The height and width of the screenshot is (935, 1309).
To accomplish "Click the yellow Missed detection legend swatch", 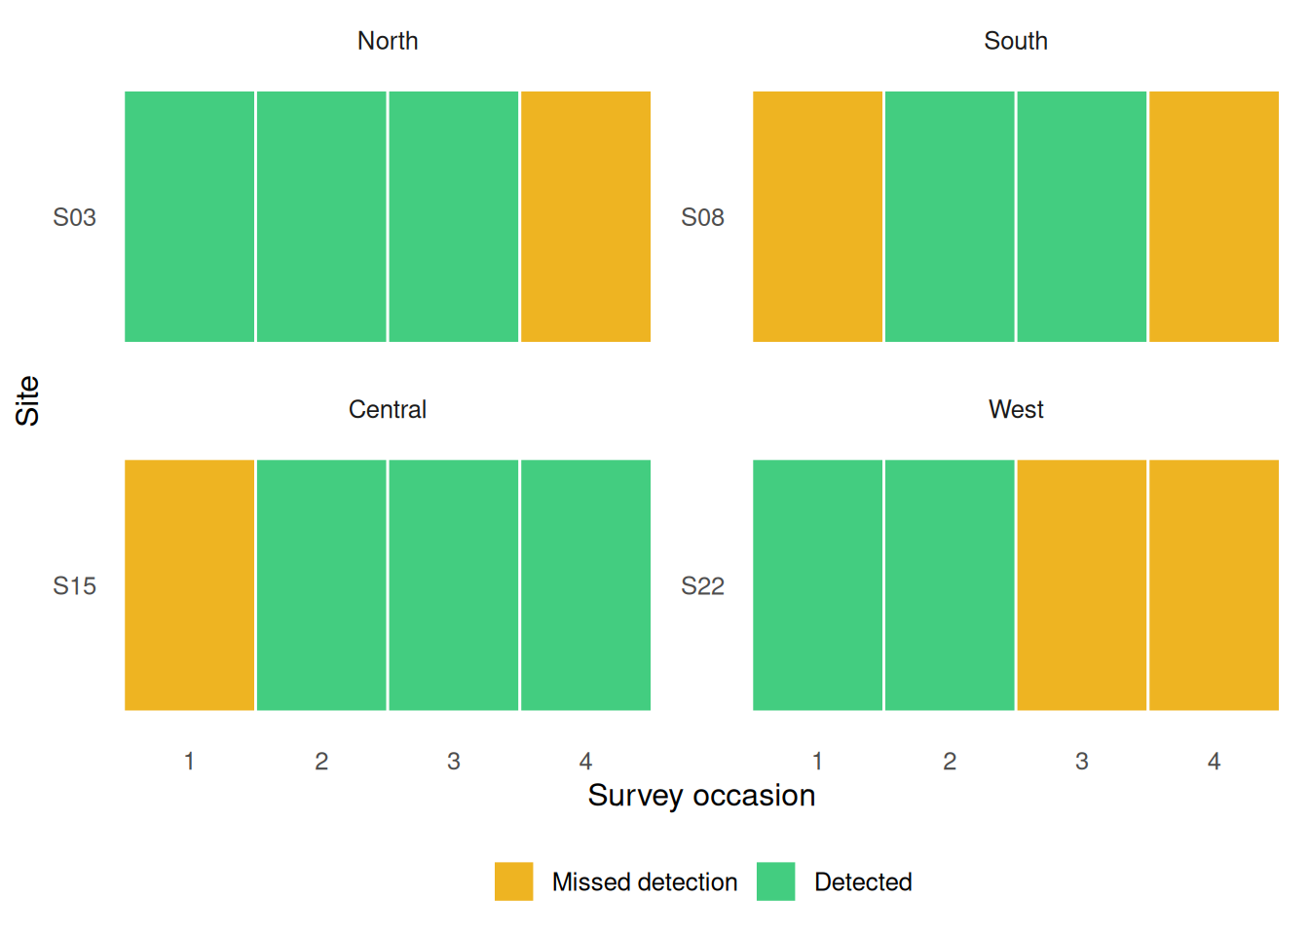I will (513, 881).
